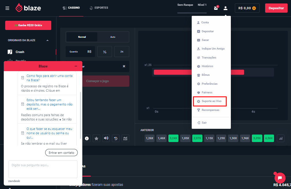Image resolution: width=291 pixels, height=189 pixels.
Task: Open article about deposit payment problems
Action: click(x=50, y=104)
